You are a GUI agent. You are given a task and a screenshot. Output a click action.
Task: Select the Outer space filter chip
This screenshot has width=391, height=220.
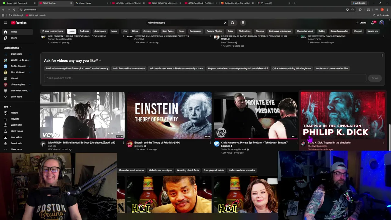[100, 31]
